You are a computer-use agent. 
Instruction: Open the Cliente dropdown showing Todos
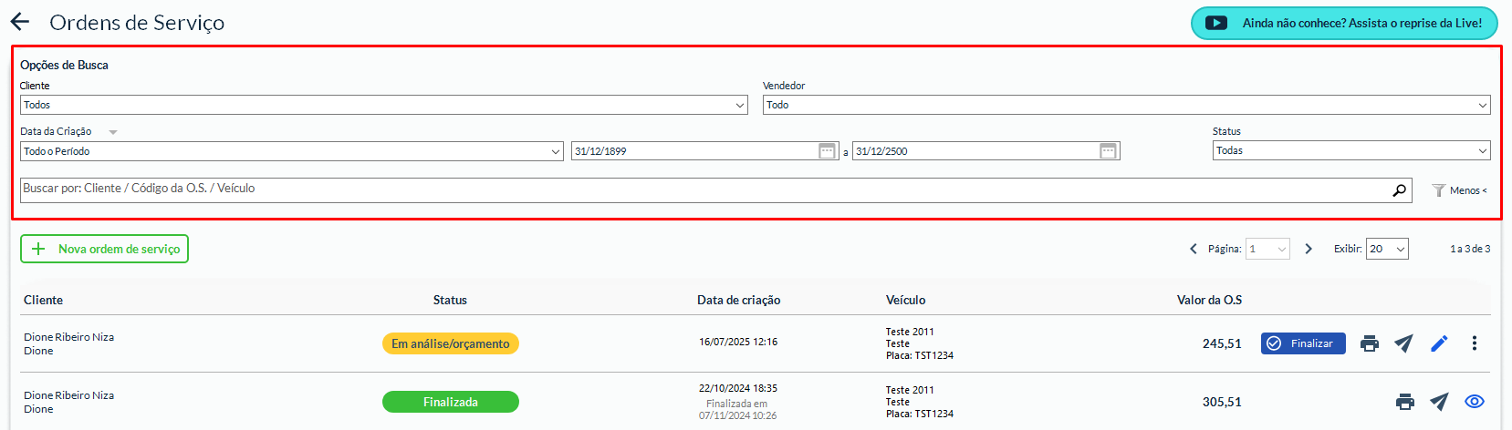(x=383, y=105)
